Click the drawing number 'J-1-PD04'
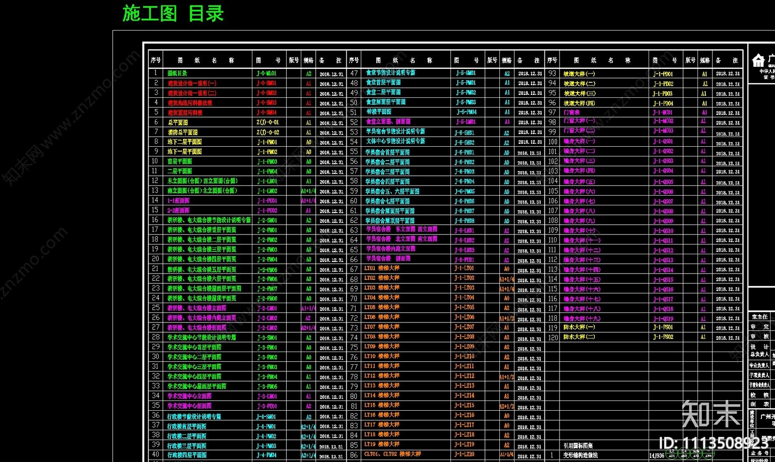This screenshot has height=462, width=775. coord(663,103)
